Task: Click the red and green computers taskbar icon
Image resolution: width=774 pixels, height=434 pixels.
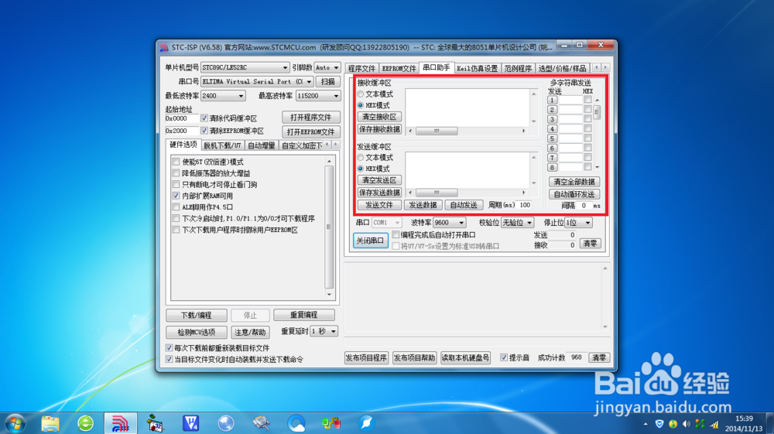Action: click(x=331, y=423)
